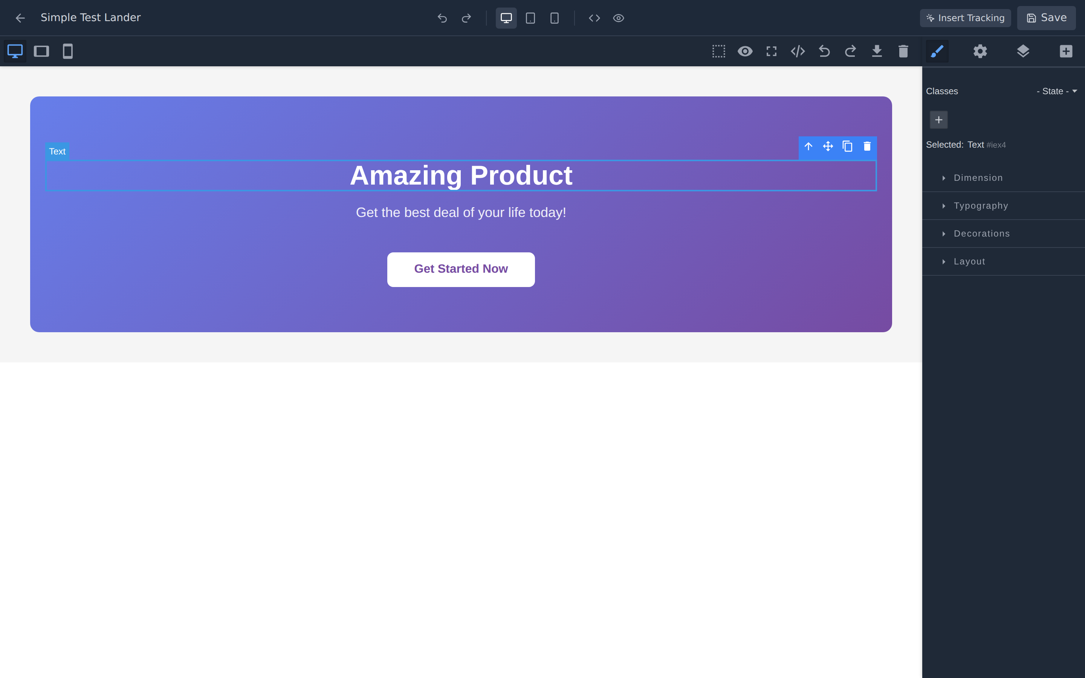Open the State dropdown in the Classes panel

tap(1056, 91)
